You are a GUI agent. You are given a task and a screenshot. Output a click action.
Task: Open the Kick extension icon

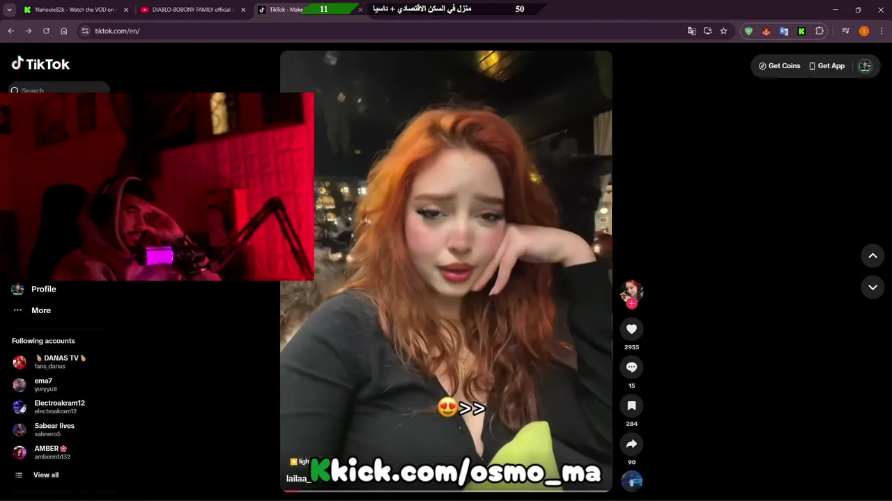pos(801,31)
